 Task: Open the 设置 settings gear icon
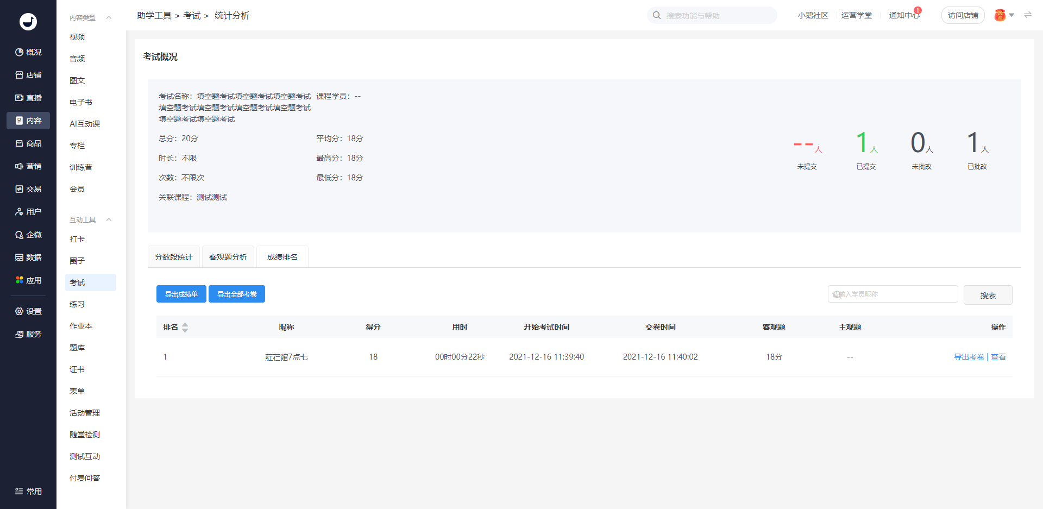tap(20, 311)
